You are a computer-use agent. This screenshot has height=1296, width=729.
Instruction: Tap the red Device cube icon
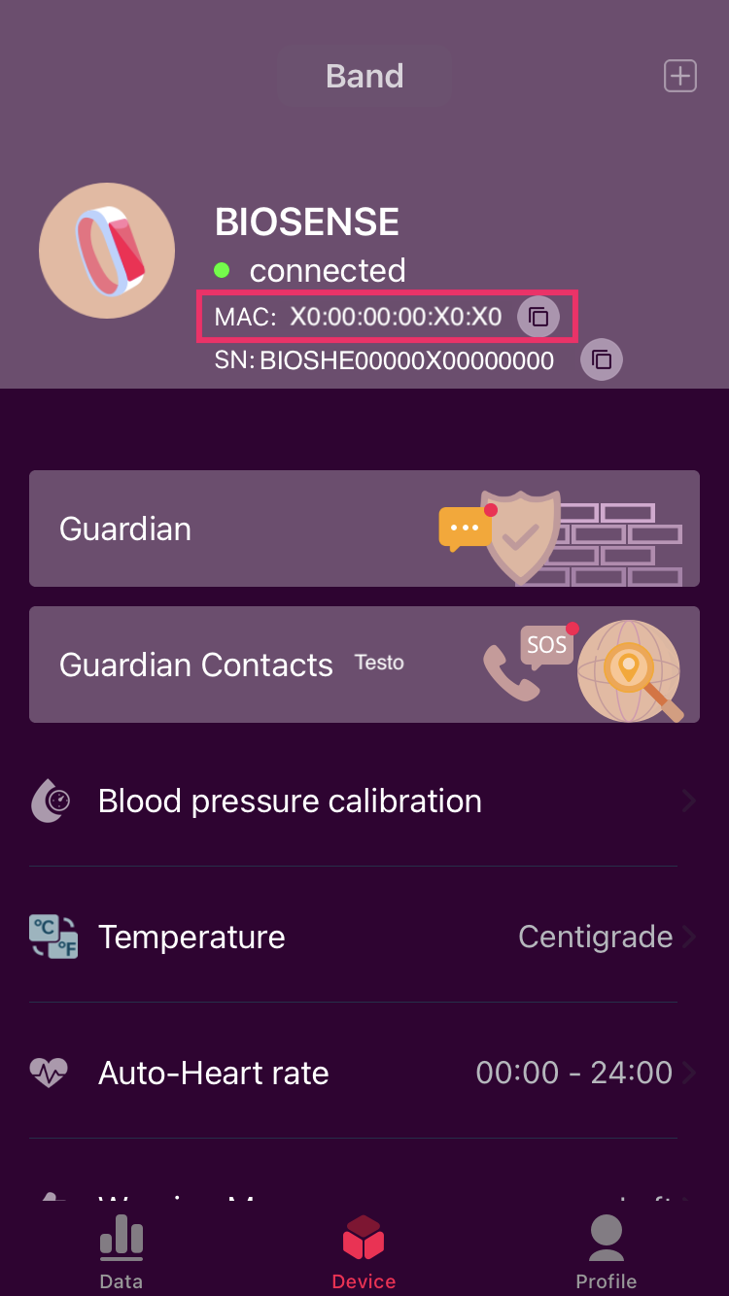pyautogui.click(x=364, y=1236)
